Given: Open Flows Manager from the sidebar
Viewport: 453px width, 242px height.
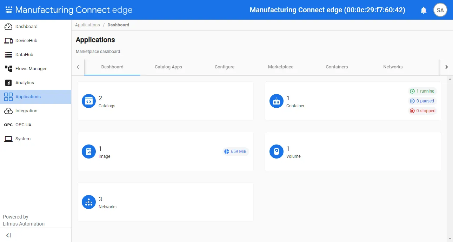Looking at the screenshot, I should pos(35,69).
